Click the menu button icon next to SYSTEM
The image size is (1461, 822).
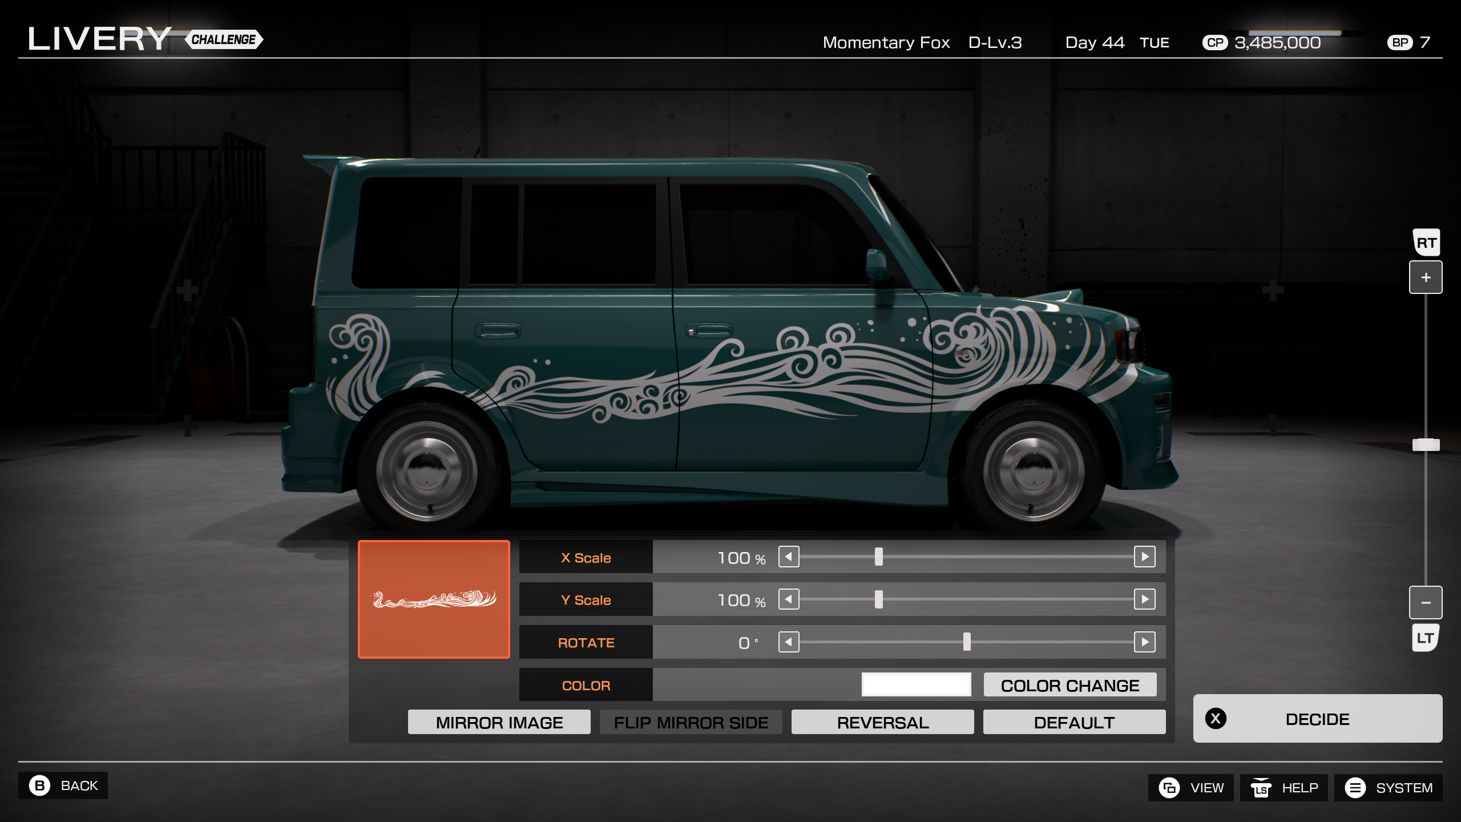[1355, 788]
